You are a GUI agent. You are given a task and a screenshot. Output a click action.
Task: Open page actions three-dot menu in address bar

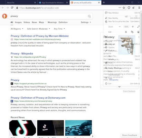click(120, 8)
